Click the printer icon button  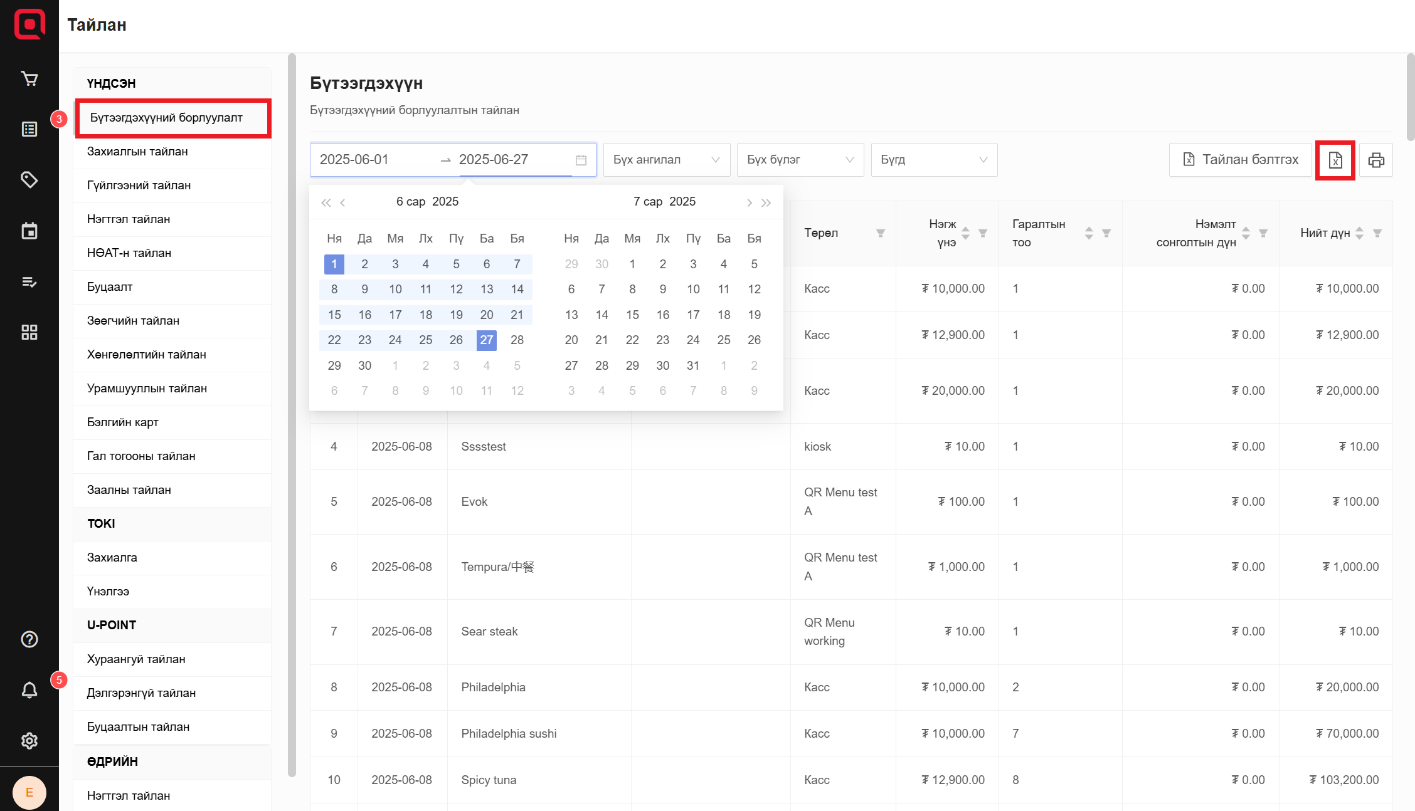tap(1376, 160)
